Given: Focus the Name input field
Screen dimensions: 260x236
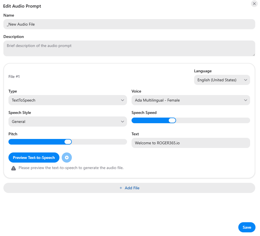Looking at the screenshot, I should (129, 24).
